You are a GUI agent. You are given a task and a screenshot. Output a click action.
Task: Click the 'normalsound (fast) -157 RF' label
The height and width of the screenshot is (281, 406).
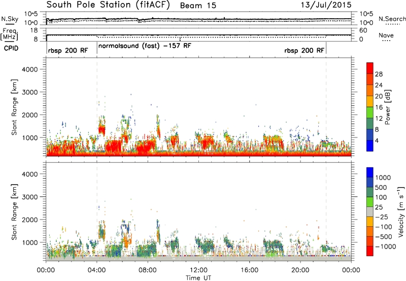coord(145,46)
